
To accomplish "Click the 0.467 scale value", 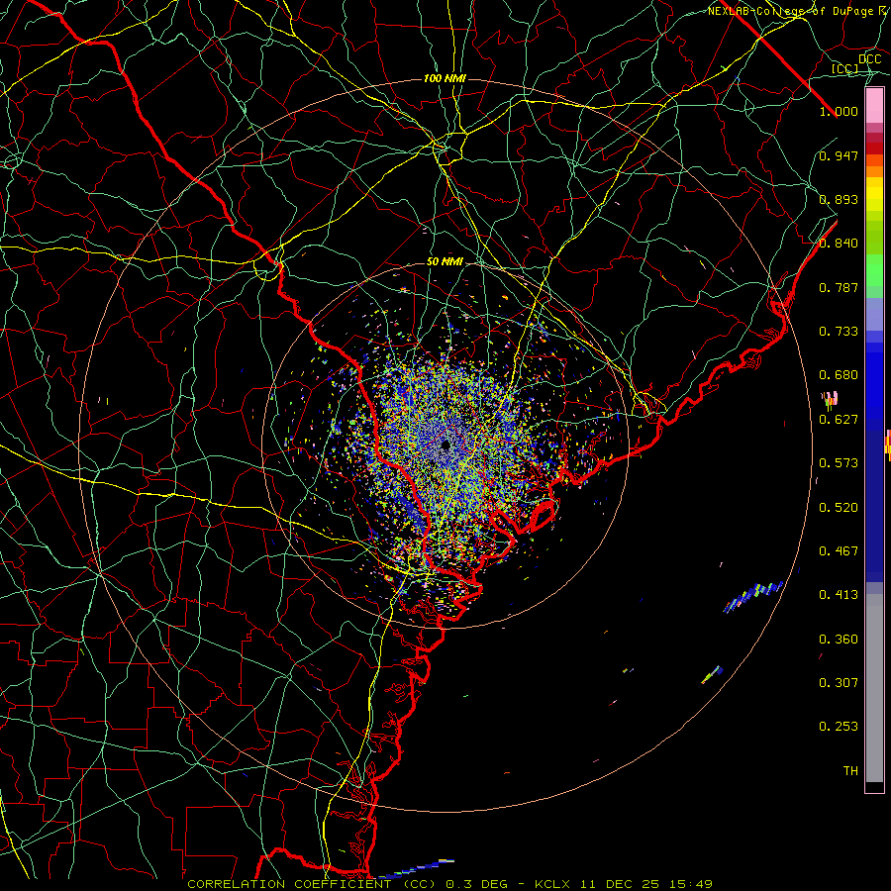I will 839,551.
